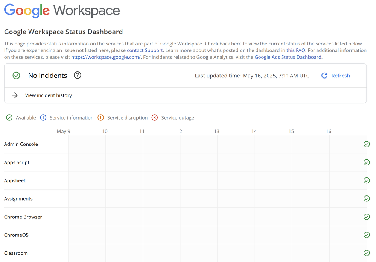376x262 pixels.
Task: Click Chrome Browser available status icon
Action: pyautogui.click(x=367, y=217)
